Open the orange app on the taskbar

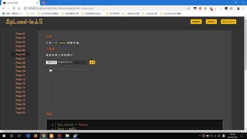click(x=51, y=136)
